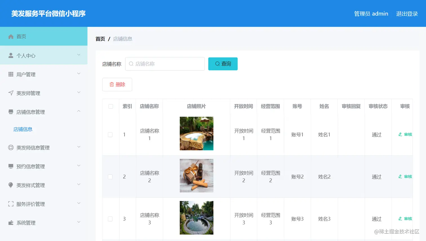Collapse the 店铺信息管理 chevron
Image resolution: width=426 pixels, height=241 pixels.
[x=79, y=111]
